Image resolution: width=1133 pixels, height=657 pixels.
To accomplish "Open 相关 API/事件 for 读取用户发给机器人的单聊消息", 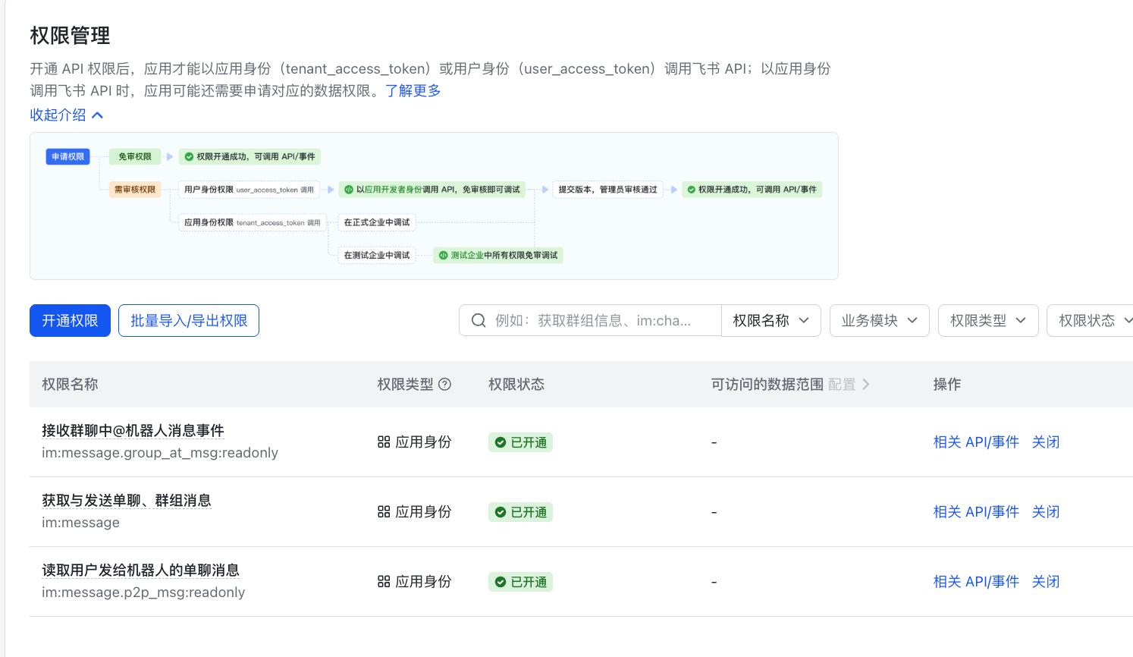I will (x=976, y=581).
